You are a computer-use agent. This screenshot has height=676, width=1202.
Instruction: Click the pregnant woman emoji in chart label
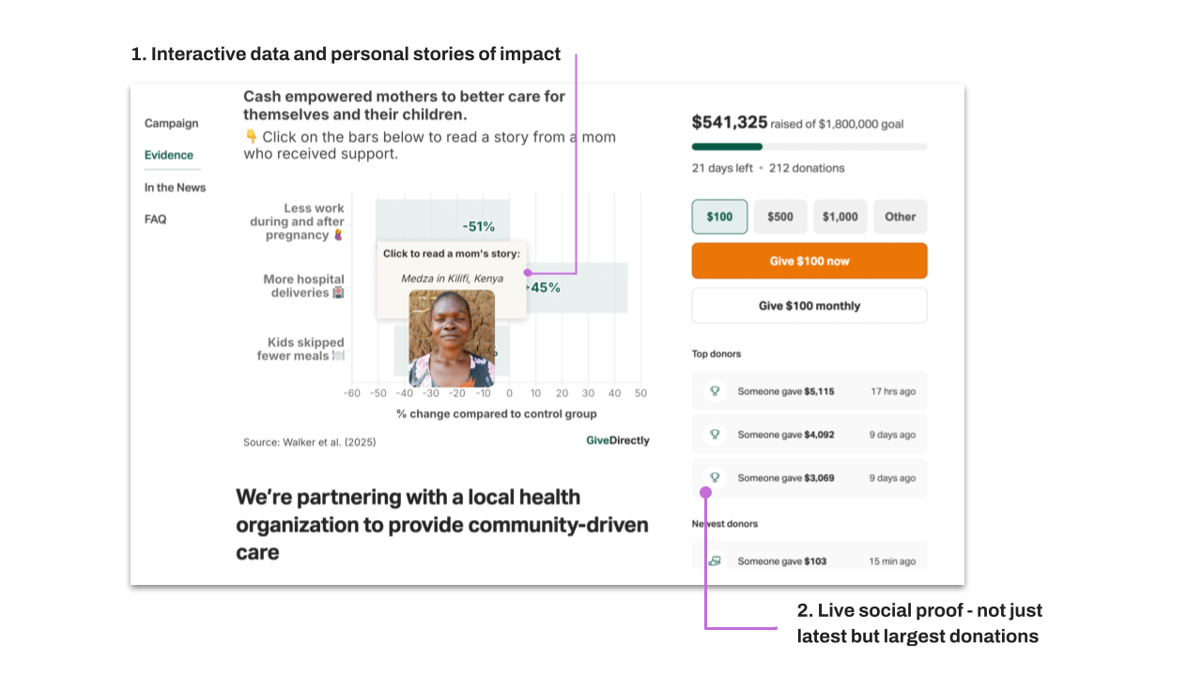click(338, 236)
